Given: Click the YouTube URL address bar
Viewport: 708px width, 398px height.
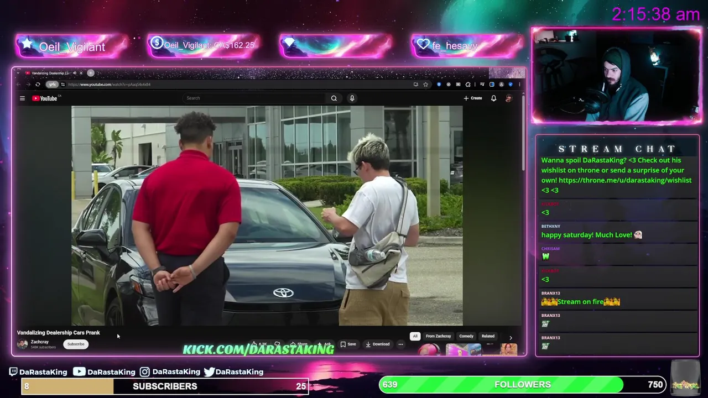Looking at the screenshot, I should (x=238, y=84).
